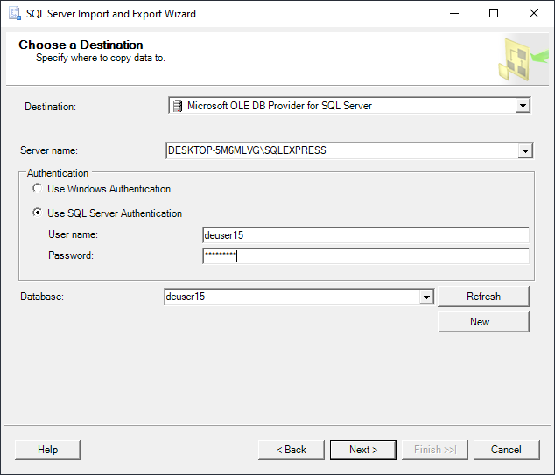
Task: Click the provider icon in the Destination box
Action: click(178, 106)
